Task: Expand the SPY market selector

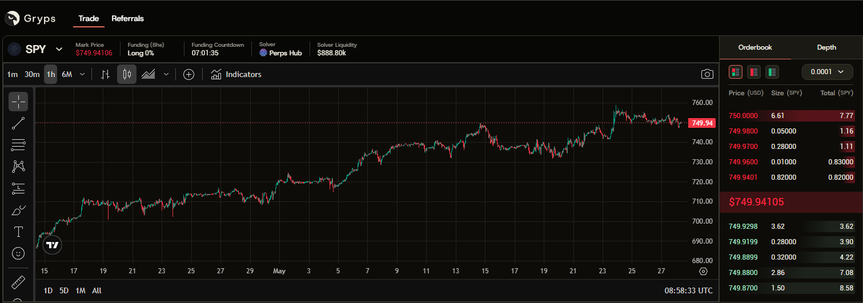Action: tap(59, 50)
